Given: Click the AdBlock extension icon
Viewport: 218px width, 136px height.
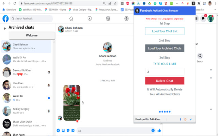Looking at the screenshot, I should pos(127,3).
